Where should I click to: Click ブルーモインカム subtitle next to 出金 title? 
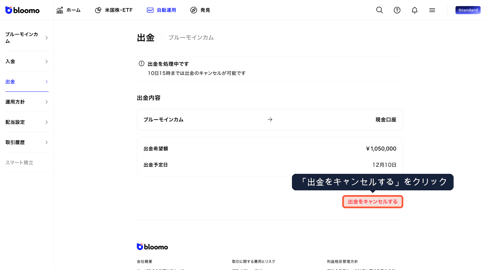(191, 37)
